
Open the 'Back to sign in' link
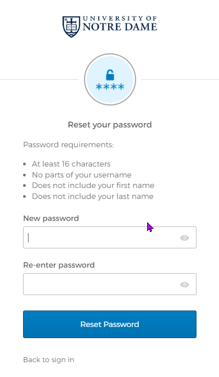click(49, 359)
